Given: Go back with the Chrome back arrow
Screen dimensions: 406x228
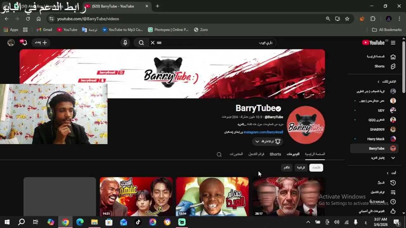Looking at the screenshot, I should (7, 19).
